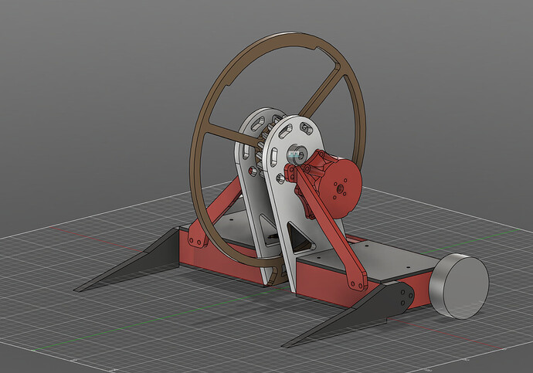
Task: Select the gray cylindrical wheel
Action: [459, 287]
